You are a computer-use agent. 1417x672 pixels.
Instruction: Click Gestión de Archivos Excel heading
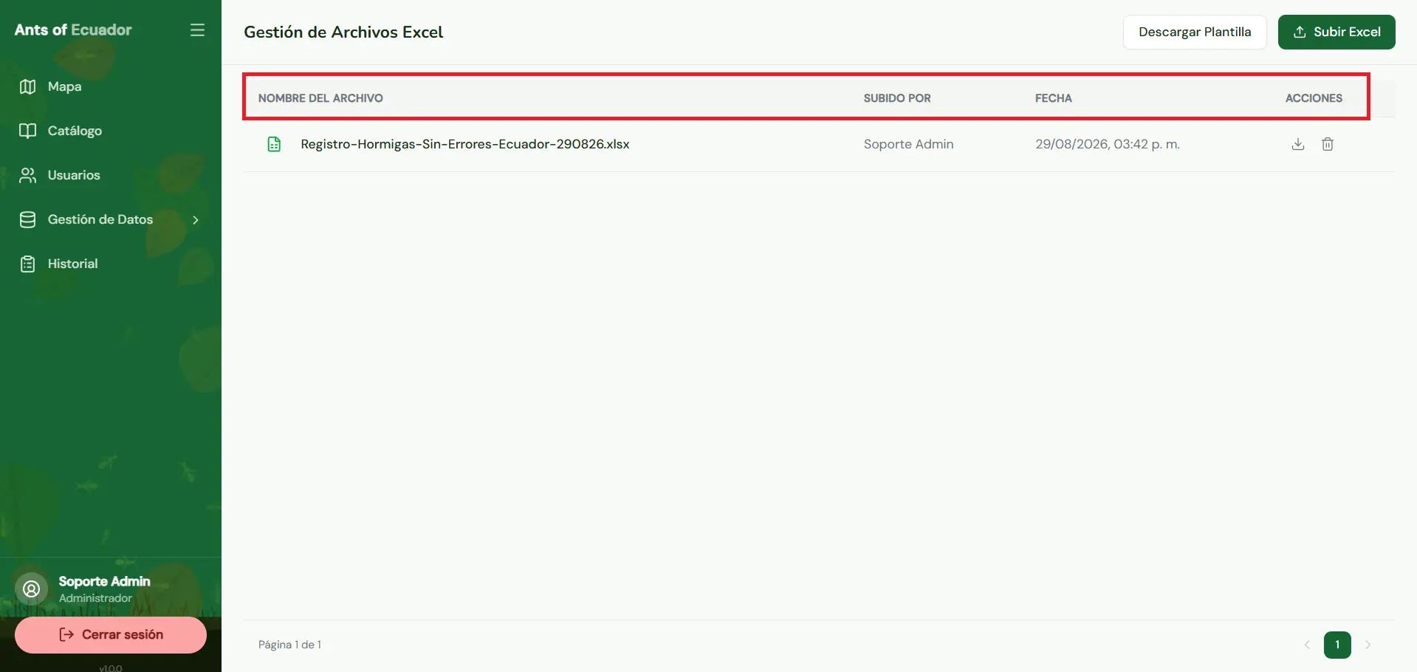point(343,32)
